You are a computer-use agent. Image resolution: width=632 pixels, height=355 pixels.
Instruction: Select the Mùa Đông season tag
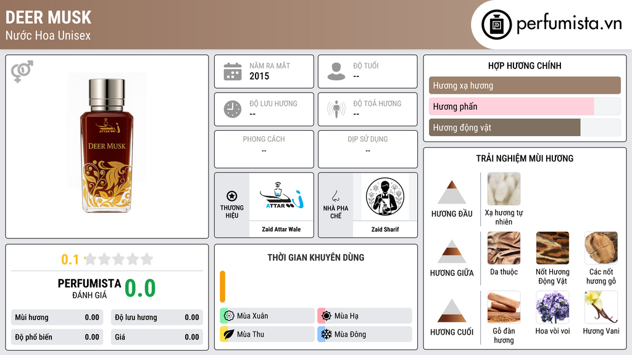click(x=365, y=334)
